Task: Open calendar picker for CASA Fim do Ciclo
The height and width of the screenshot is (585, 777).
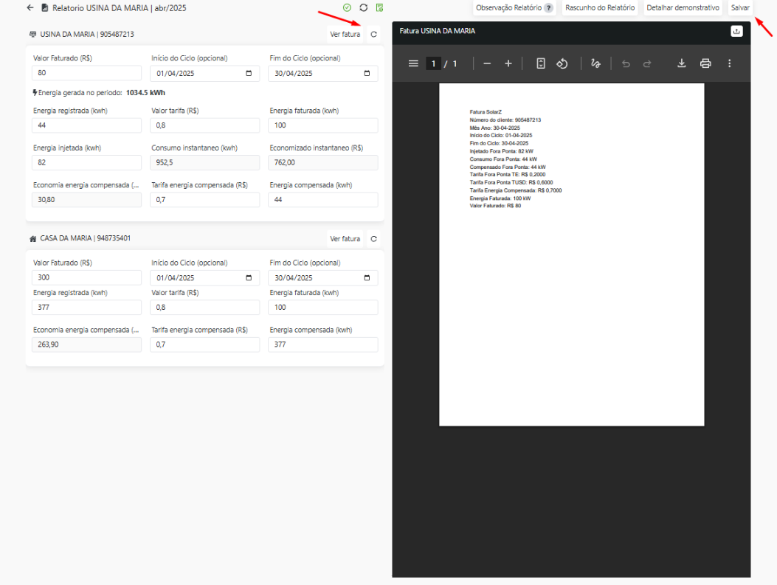Action: point(367,278)
